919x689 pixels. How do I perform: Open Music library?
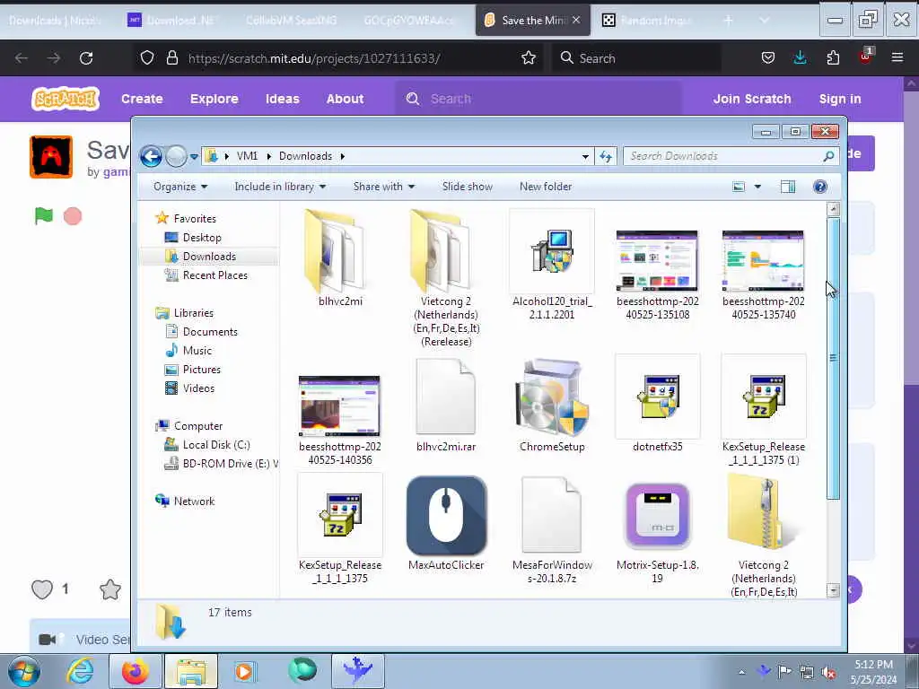click(x=197, y=351)
